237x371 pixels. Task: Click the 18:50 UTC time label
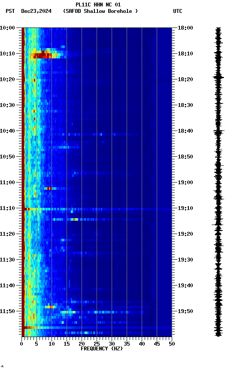(185, 157)
